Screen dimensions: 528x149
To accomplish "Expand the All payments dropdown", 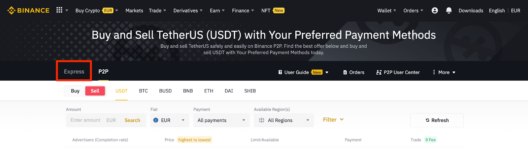I will click(x=221, y=120).
